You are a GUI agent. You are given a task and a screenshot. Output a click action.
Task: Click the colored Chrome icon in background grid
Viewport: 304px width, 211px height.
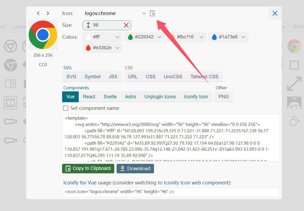tap(294, 46)
